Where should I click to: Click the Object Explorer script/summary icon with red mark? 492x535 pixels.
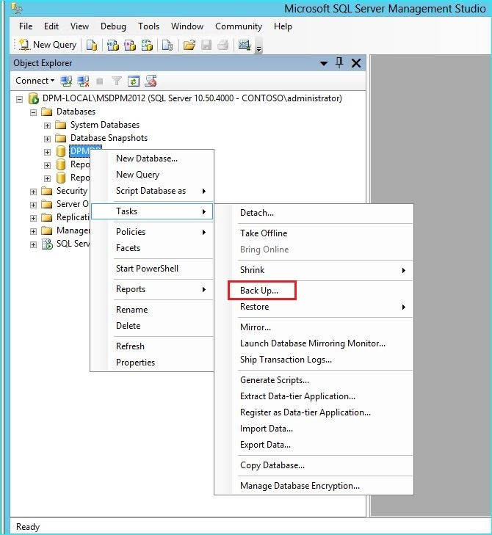pyautogui.click(x=151, y=81)
